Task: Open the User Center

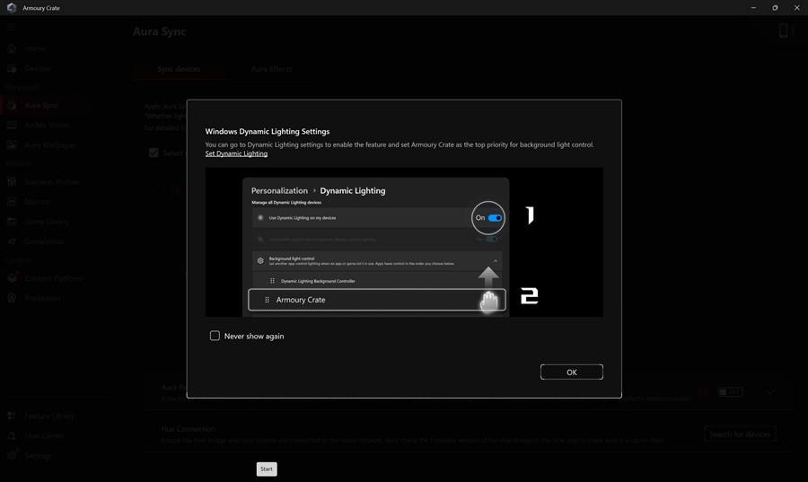Action: (44, 436)
